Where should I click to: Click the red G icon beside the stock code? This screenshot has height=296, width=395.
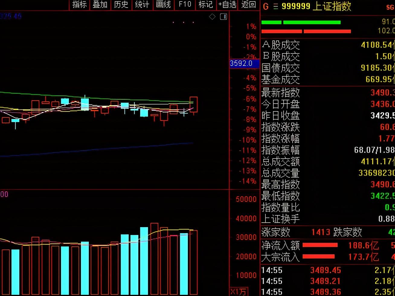[266, 6]
